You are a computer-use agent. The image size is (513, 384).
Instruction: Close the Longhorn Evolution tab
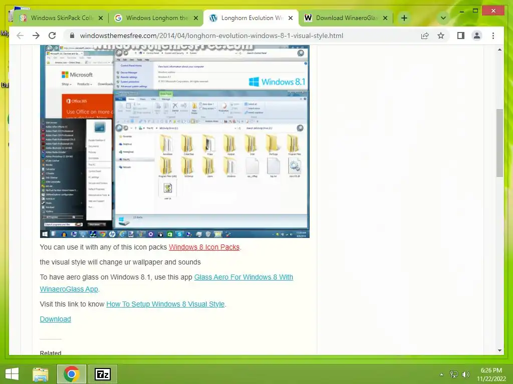point(291,18)
